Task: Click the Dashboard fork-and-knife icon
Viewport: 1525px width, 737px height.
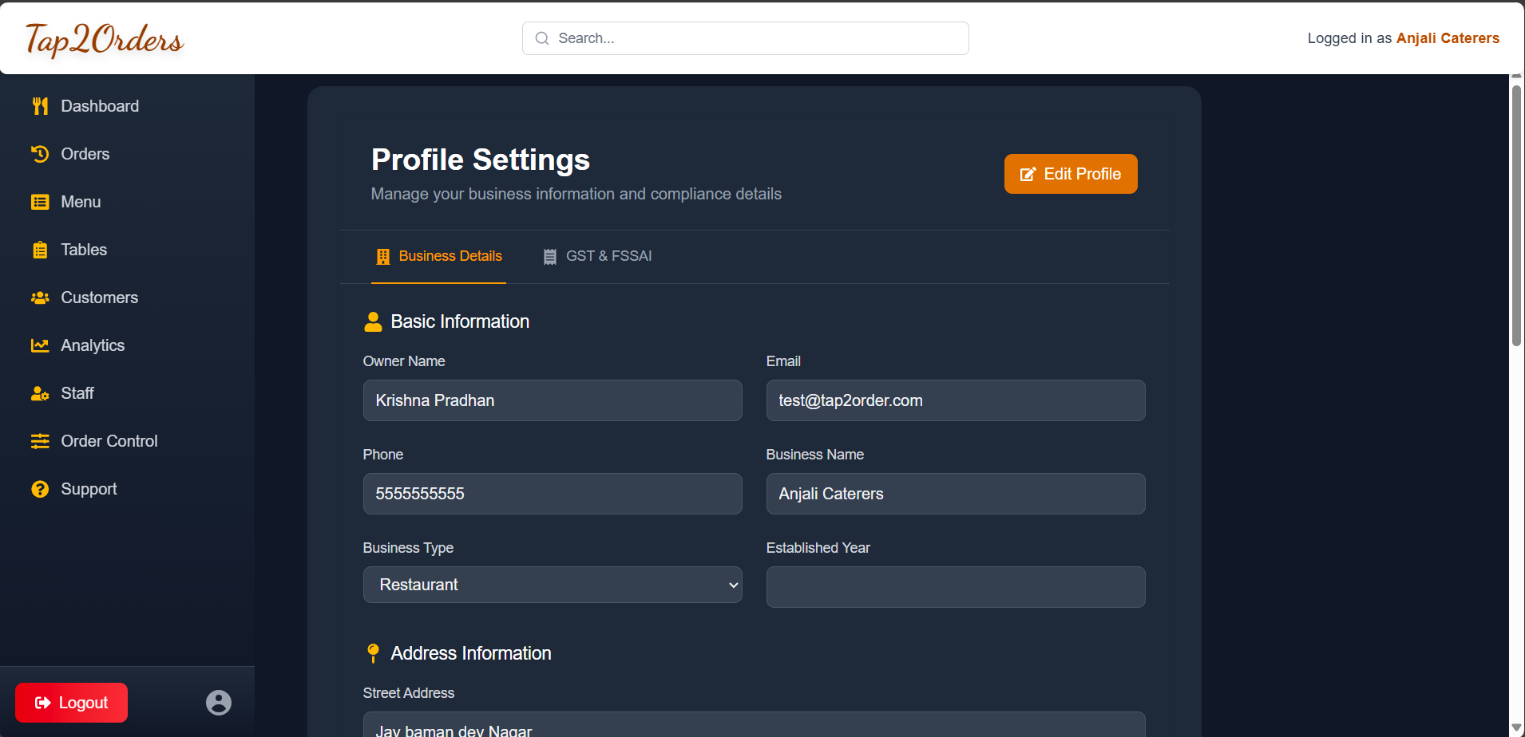Action: pos(40,106)
